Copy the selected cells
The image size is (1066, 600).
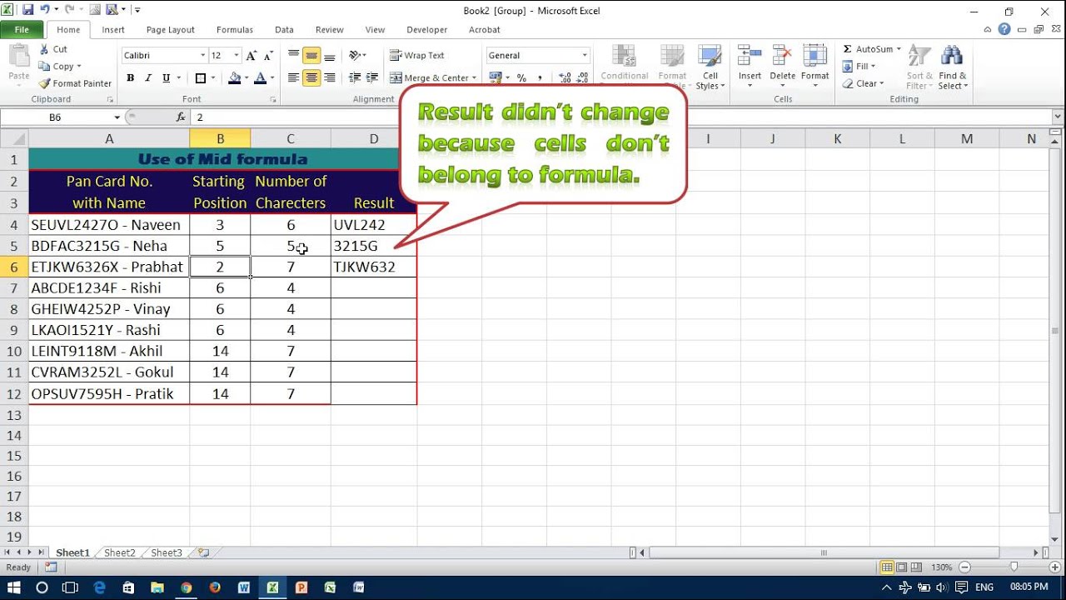(x=60, y=67)
